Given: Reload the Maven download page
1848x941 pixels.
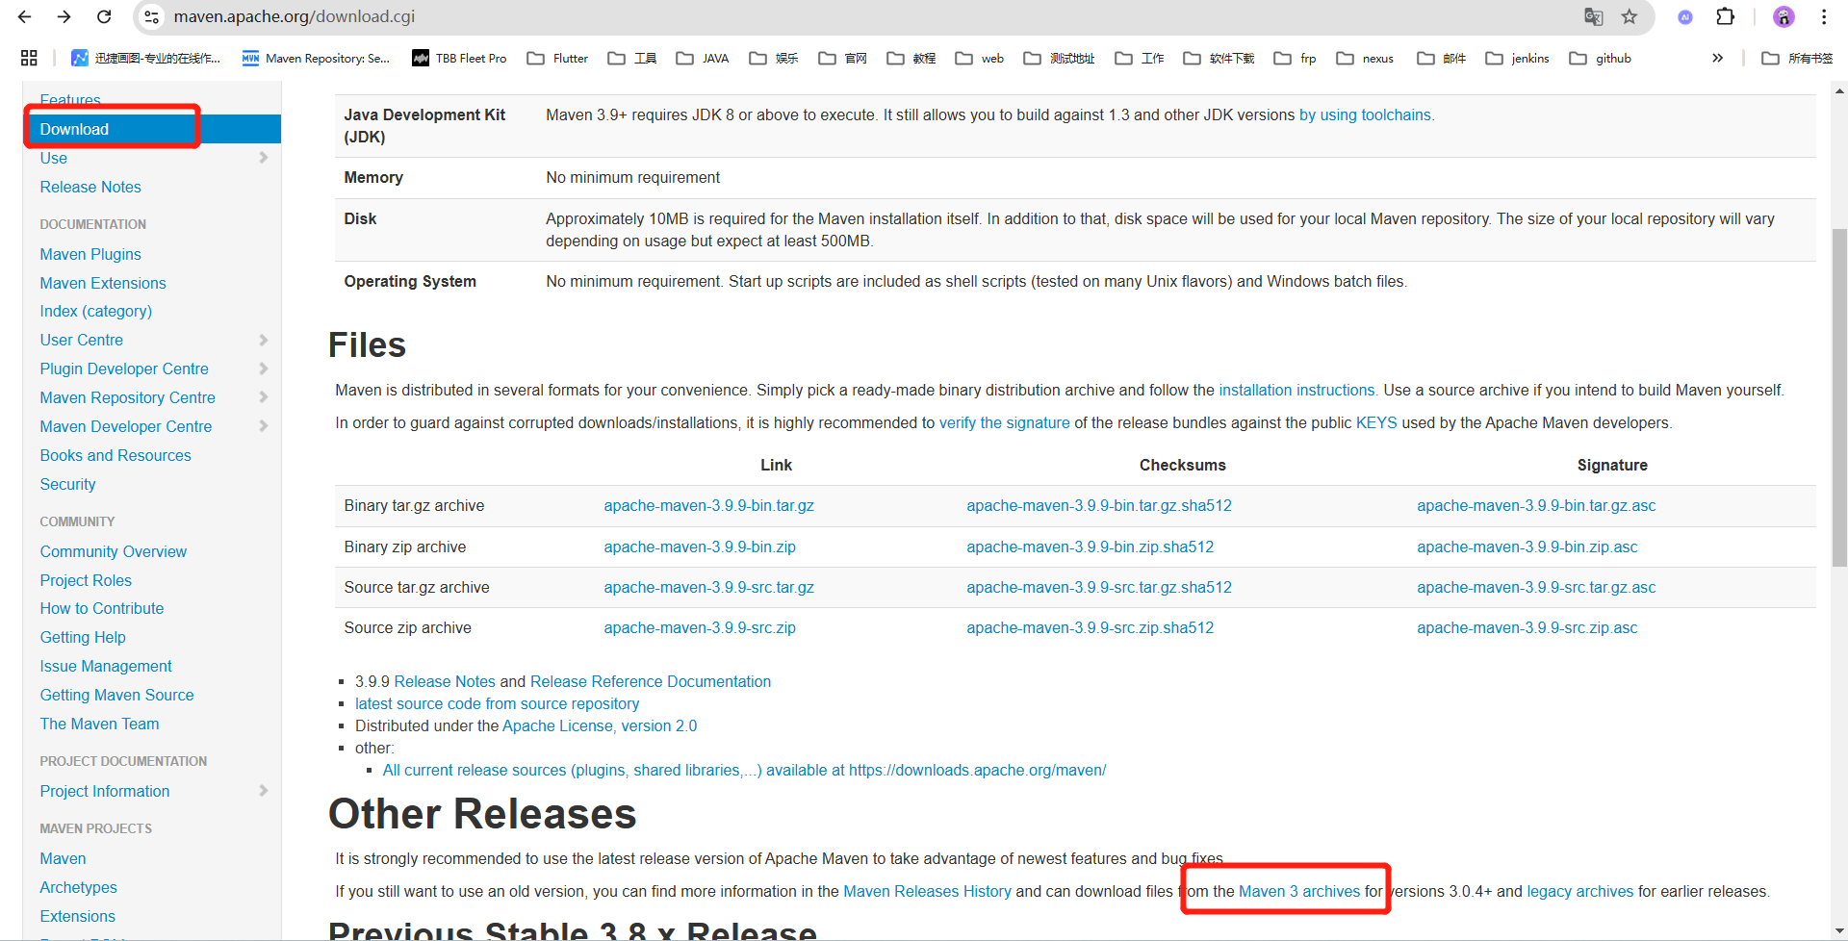Looking at the screenshot, I should point(104,16).
